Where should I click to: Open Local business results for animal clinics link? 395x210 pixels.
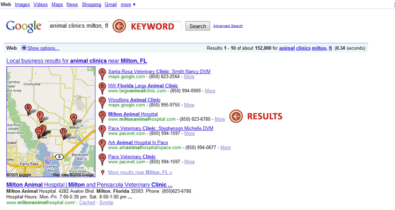click(x=77, y=61)
